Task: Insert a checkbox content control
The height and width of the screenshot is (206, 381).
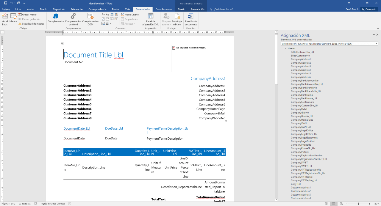Action: point(103,19)
